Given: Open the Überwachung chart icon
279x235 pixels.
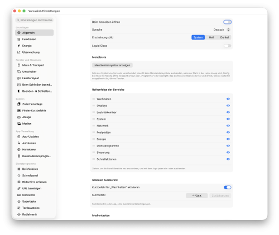Looking at the screenshot, I should (x=19, y=52).
